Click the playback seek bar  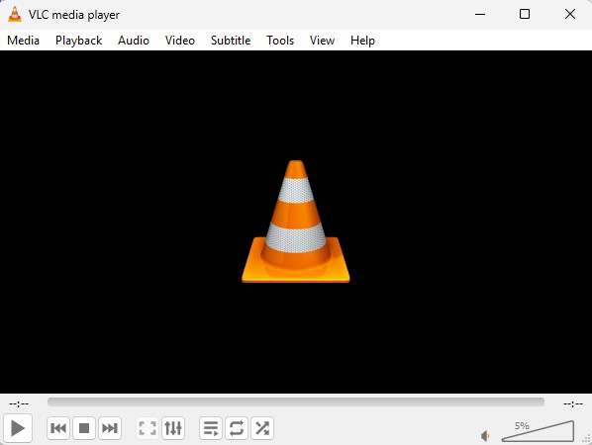(296, 402)
